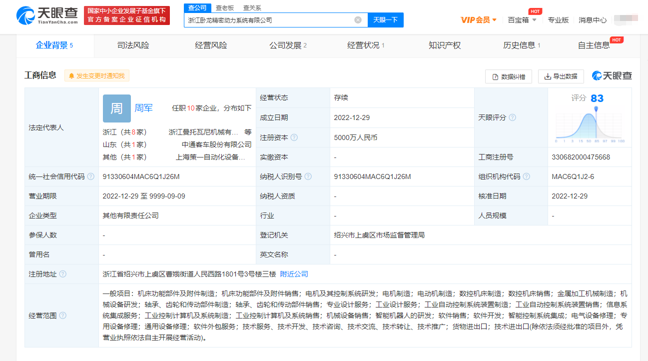This screenshot has height=361, width=648.
Task: Open the TianYanCha logo homepage
Action: 47,15
